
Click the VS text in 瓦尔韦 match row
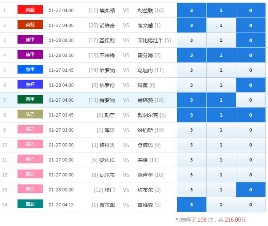pos(126,175)
